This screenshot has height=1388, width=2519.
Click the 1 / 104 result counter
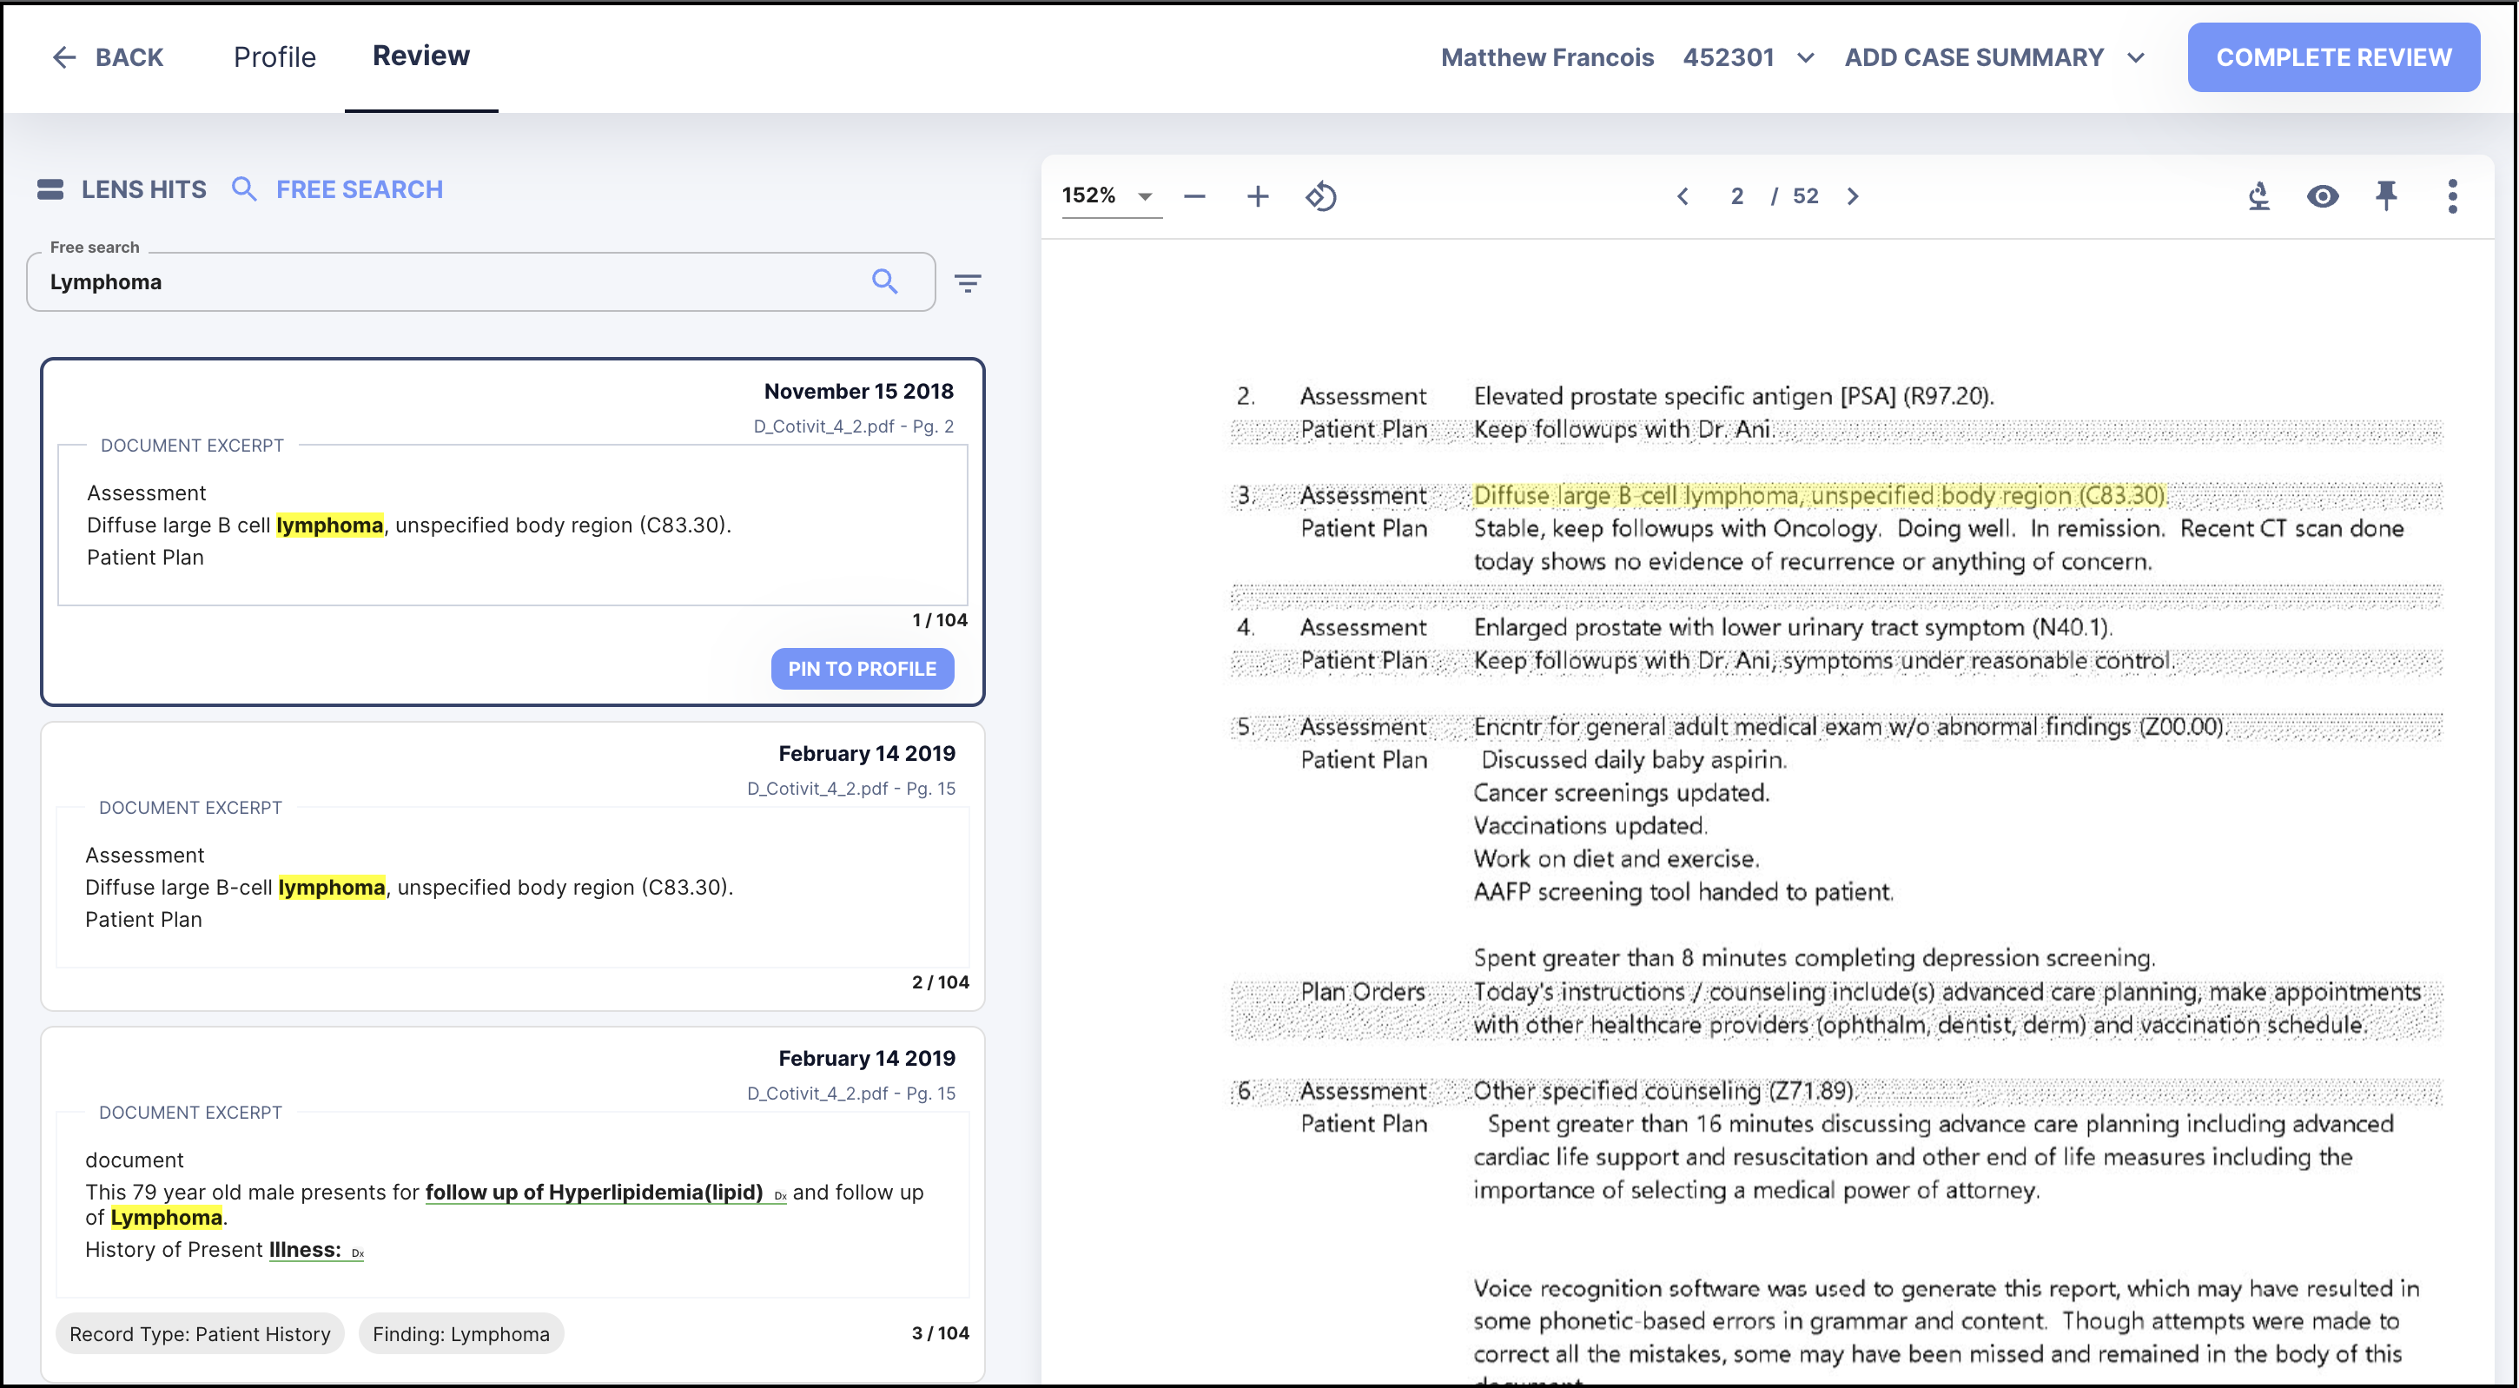[940, 620]
